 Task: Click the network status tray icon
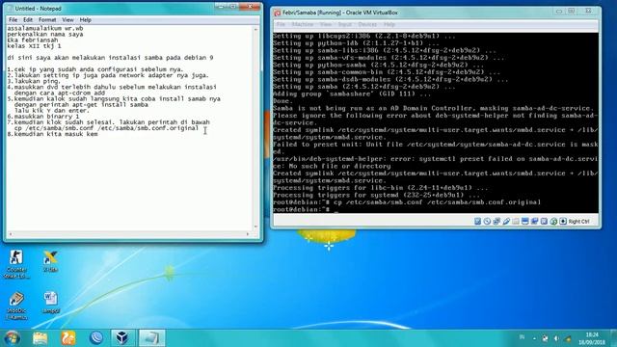[x=568, y=338]
